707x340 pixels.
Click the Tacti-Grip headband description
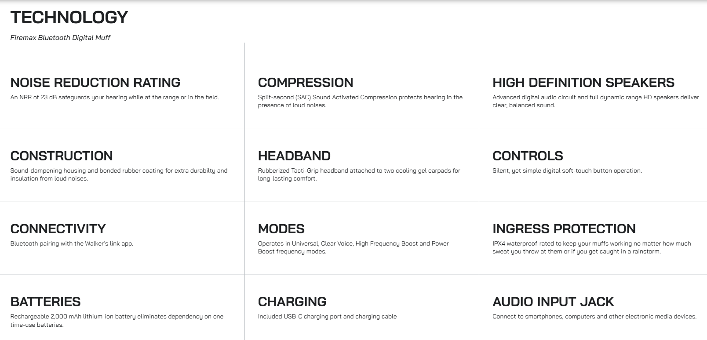coord(359,174)
